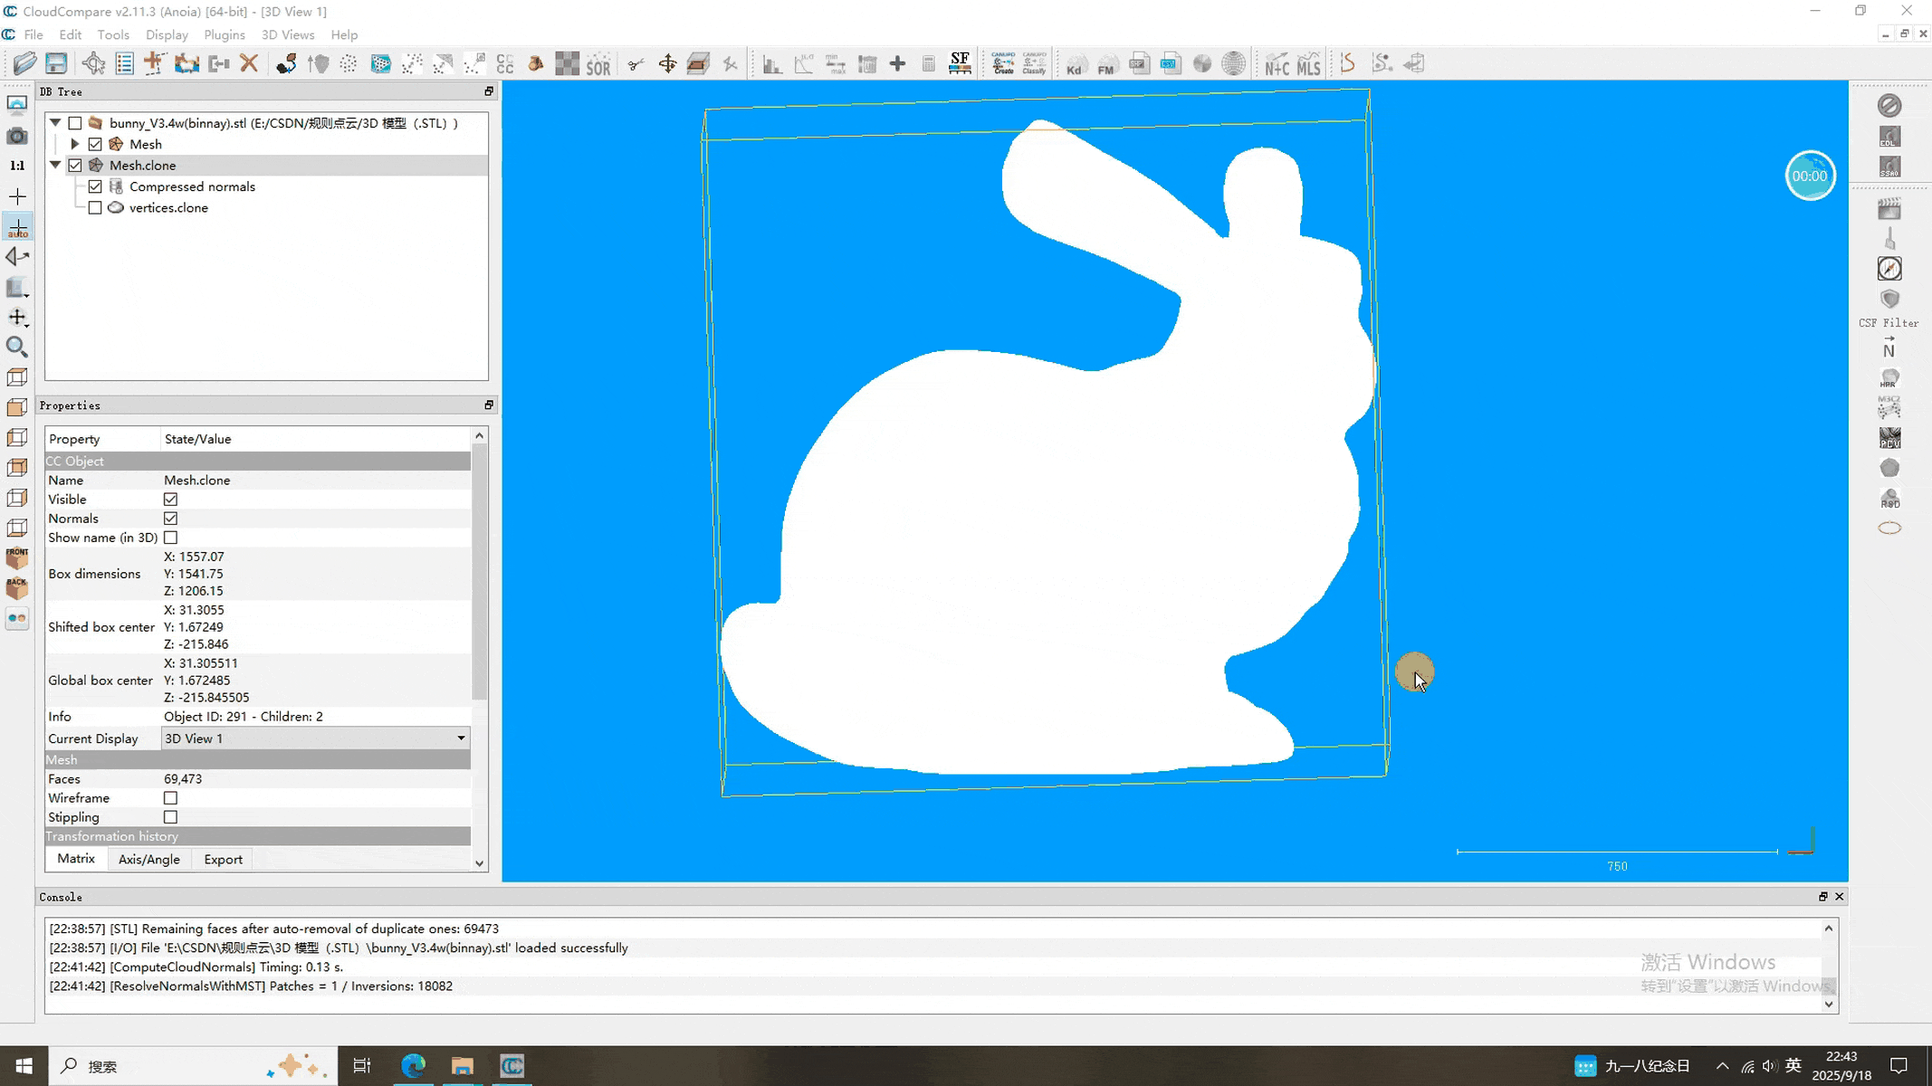Enable the Wireframe checkbox
The image size is (1932, 1086).
[x=170, y=798]
